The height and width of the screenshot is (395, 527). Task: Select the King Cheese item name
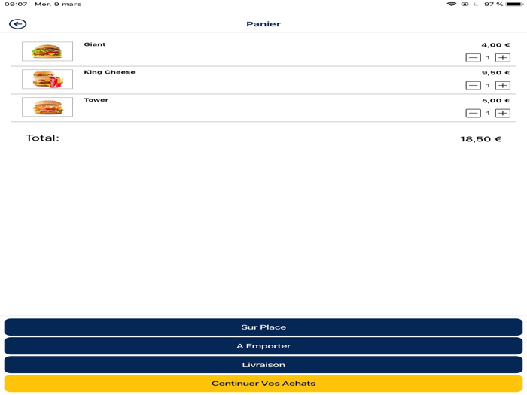(x=110, y=72)
